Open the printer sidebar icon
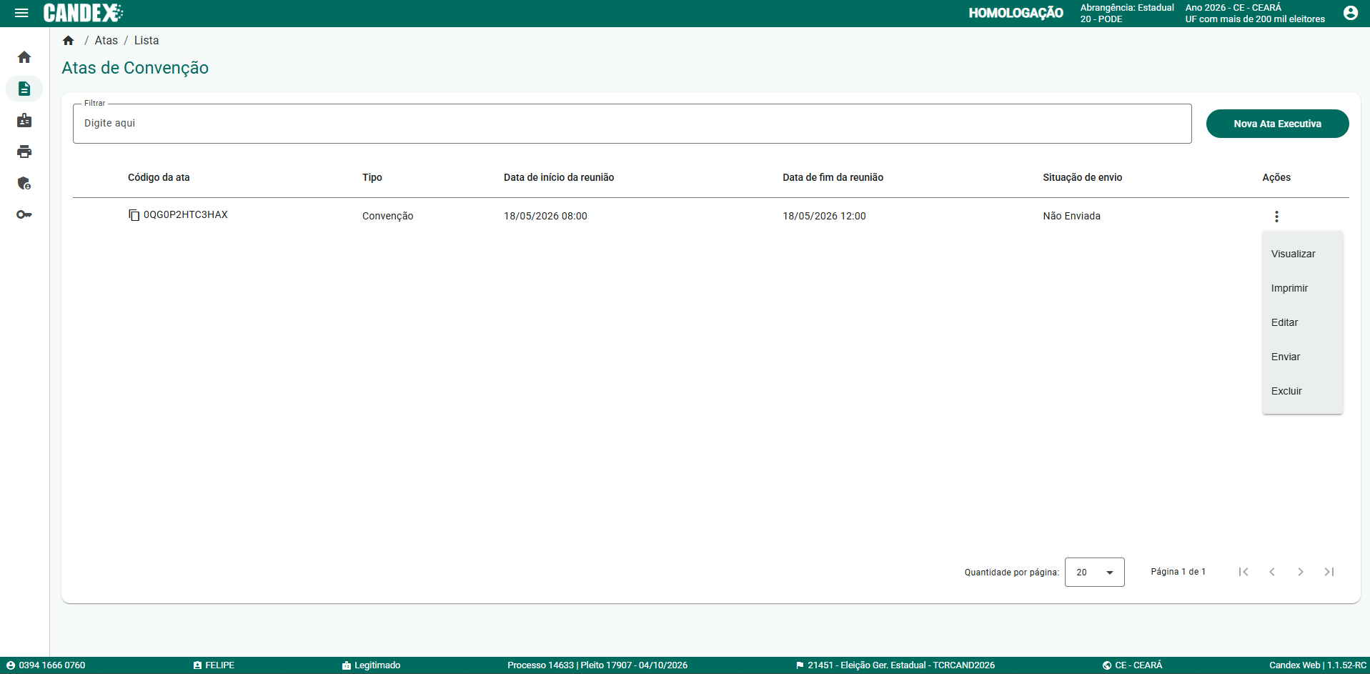The image size is (1370, 674). point(24,152)
